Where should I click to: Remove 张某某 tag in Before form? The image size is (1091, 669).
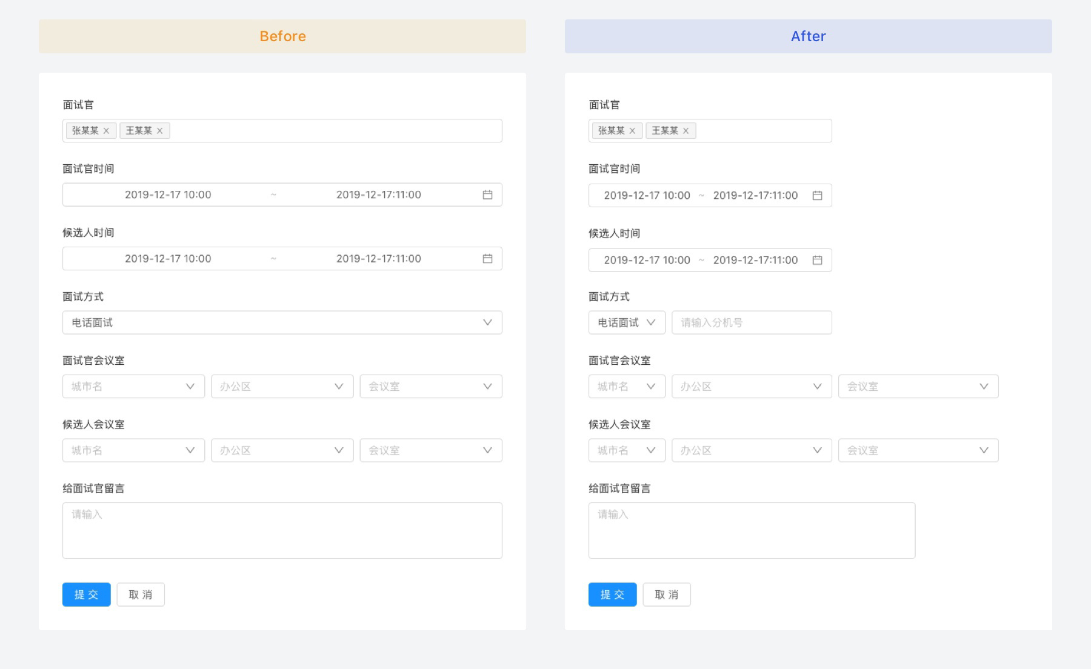(x=106, y=131)
